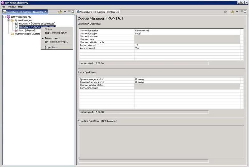Click the stopped temp queue manager icon
The image size is (249, 167).
coord(16,30)
